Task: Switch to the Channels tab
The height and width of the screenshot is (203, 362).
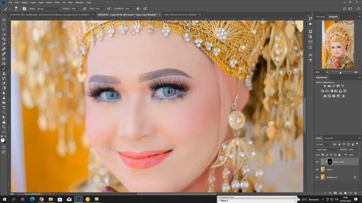Action: click(329, 138)
